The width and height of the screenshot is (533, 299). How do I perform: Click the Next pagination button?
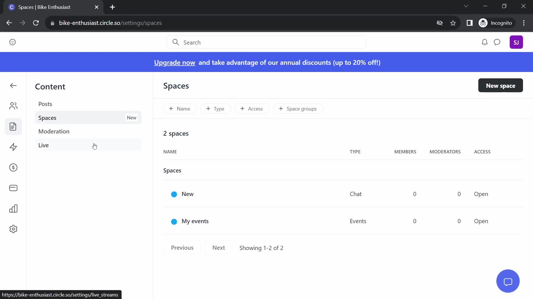218,247
